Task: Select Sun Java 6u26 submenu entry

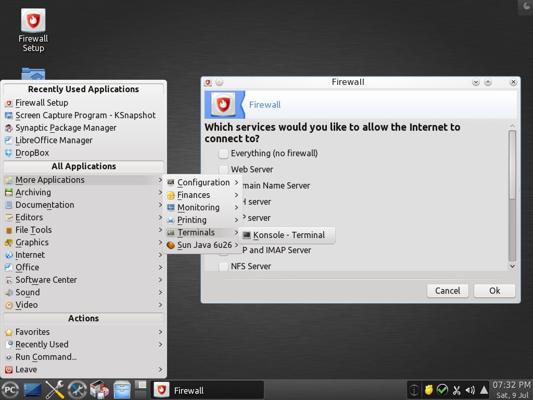Action: 202,245
